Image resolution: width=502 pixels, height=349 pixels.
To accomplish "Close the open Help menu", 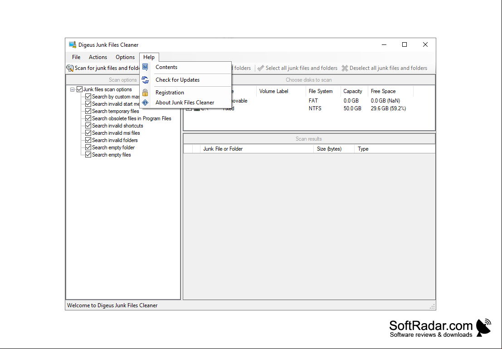I will click(149, 57).
